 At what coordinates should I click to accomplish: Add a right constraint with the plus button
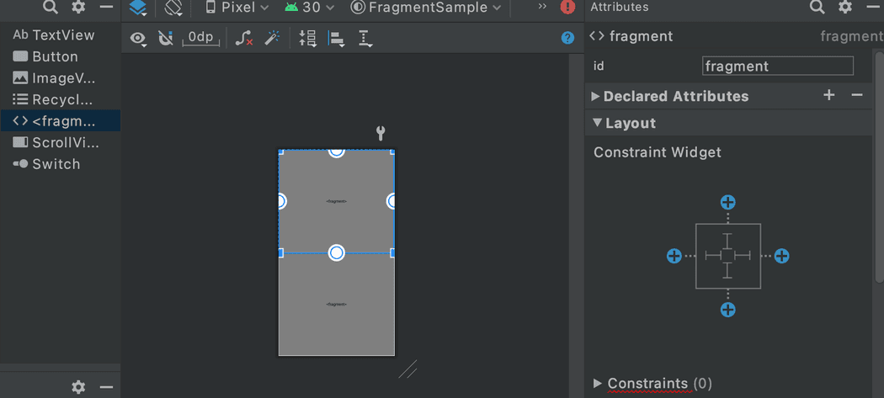781,256
